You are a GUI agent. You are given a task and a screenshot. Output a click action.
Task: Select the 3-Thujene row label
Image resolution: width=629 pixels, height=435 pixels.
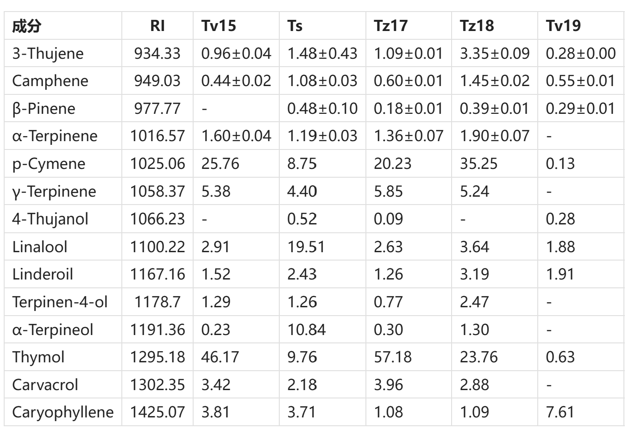point(48,53)
